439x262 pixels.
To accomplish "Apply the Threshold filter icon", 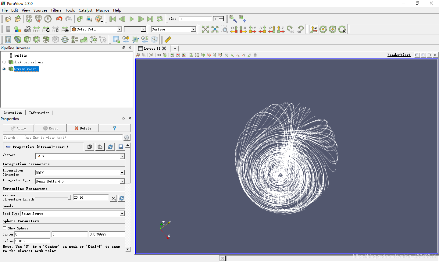I will (x=46, y=40).
